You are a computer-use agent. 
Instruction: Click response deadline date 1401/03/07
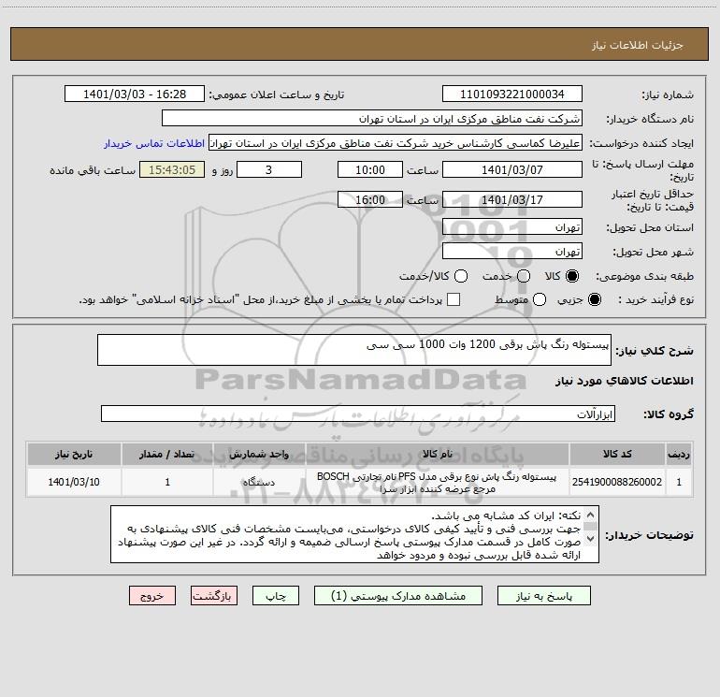click(x=512, y=170)
